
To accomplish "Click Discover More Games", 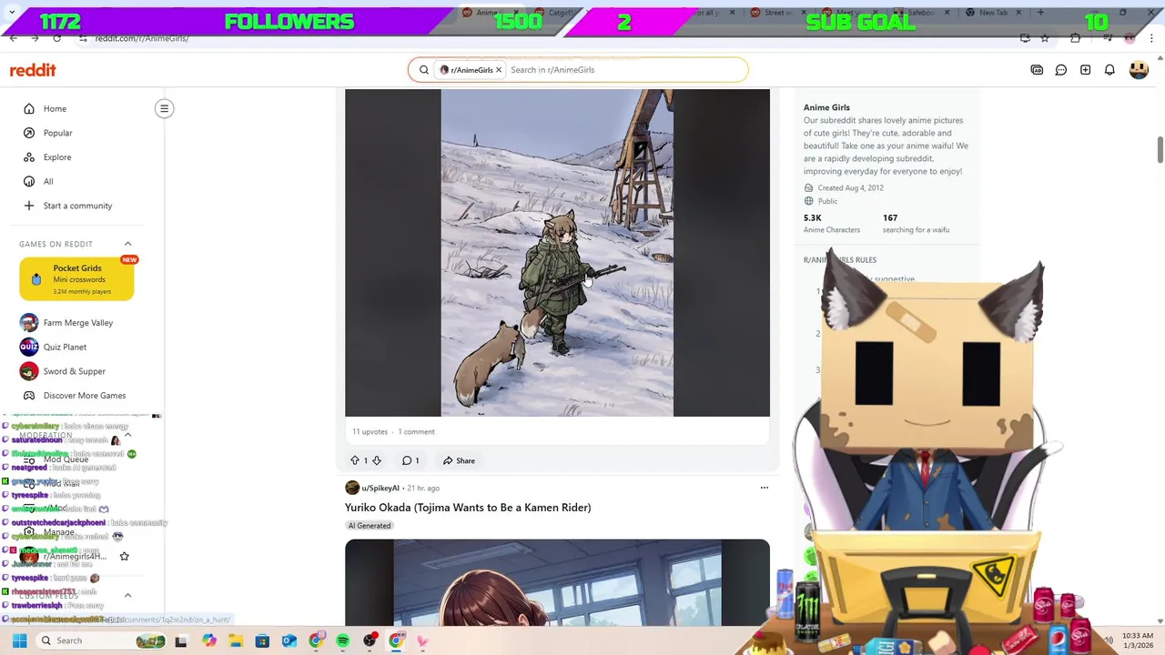I will (84, 396).
